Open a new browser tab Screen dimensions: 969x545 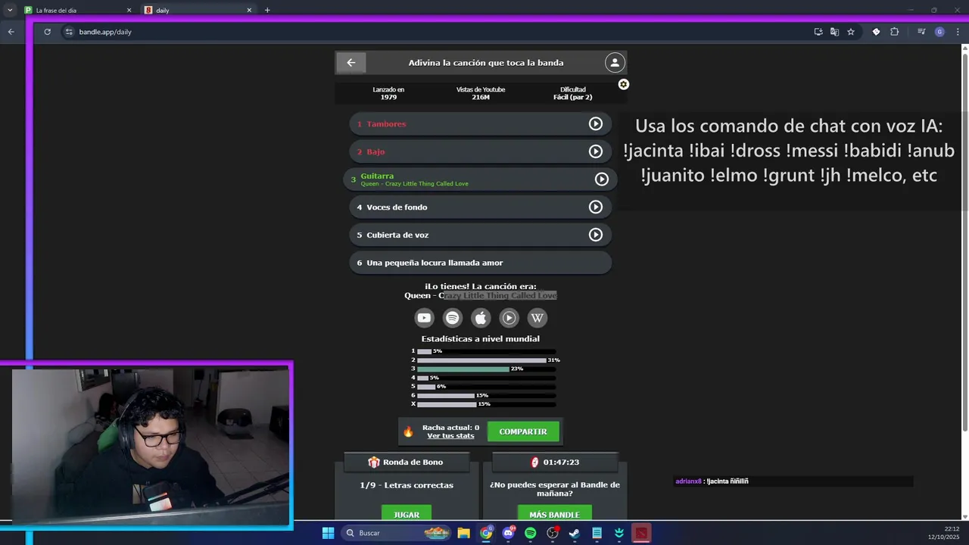pyautogui.click(x=267, y=11)
